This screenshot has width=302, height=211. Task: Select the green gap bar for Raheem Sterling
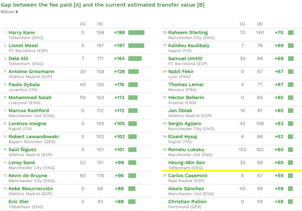pos(291,32)
